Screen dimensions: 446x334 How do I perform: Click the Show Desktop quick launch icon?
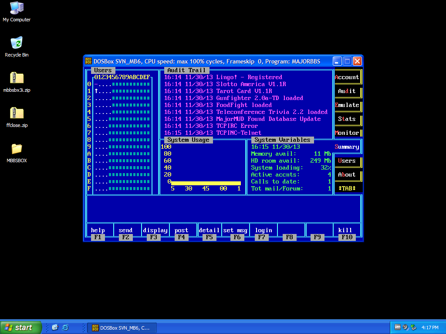(x=55, y=327)
